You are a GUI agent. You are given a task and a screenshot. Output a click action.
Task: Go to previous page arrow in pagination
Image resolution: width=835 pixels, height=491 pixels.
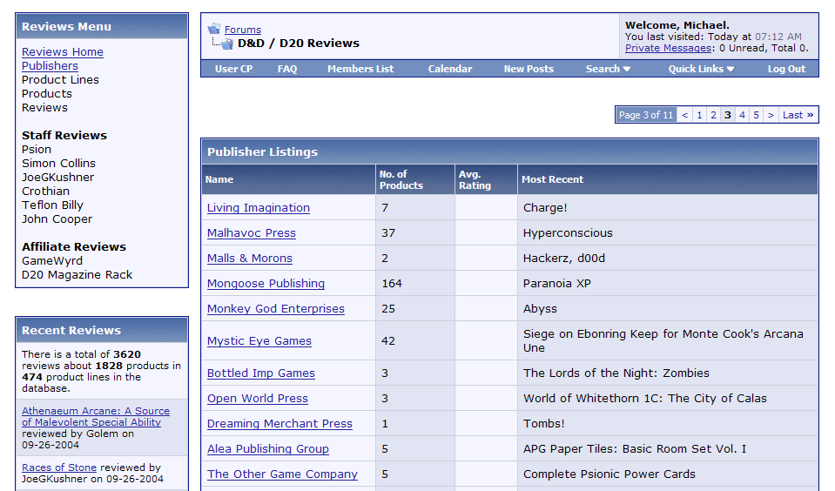(685, 115)
